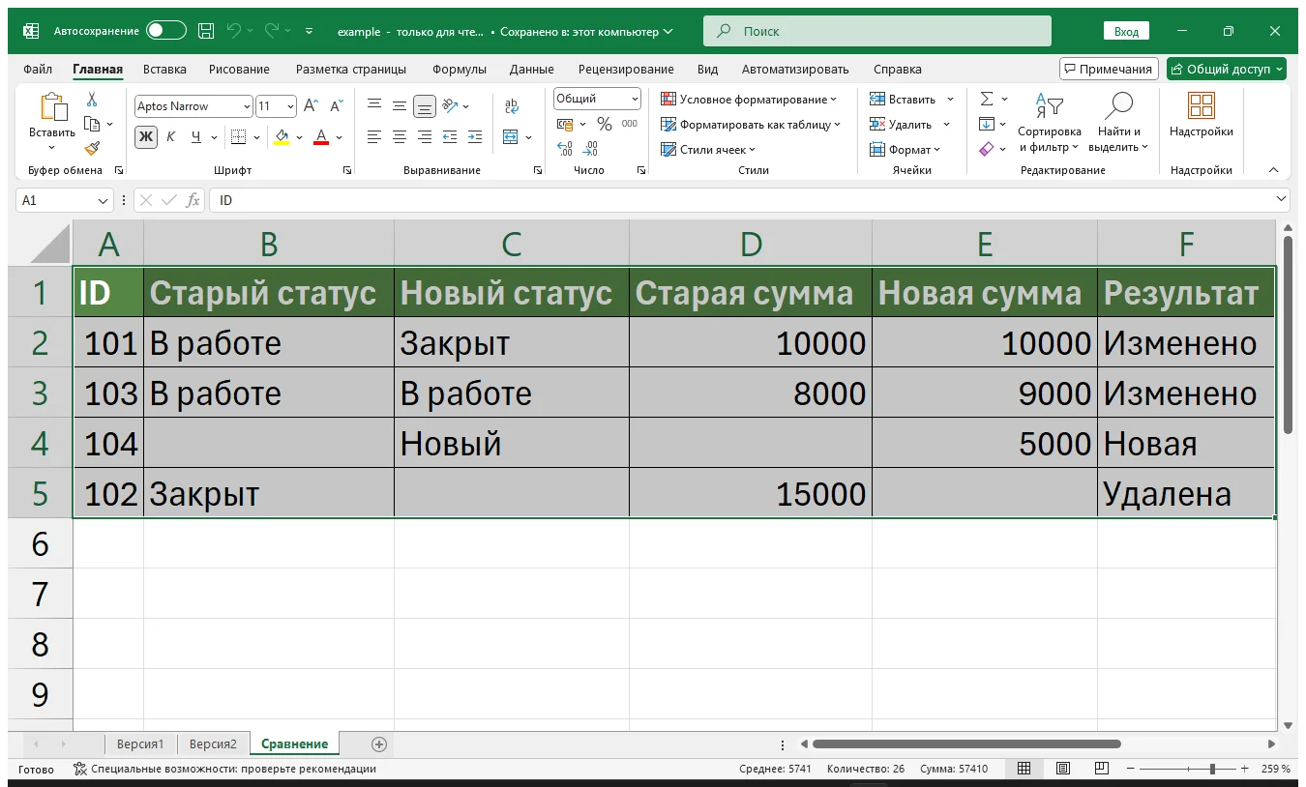
Task: Add a new sheet with plus button
Action: [379, 743]
